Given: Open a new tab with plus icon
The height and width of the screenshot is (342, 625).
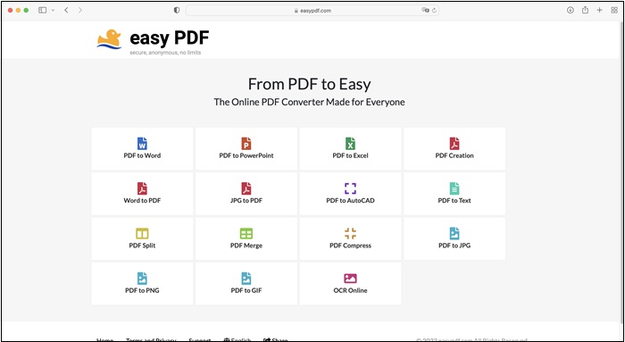Looking at the screenshot, I should [x=599, y=11].
